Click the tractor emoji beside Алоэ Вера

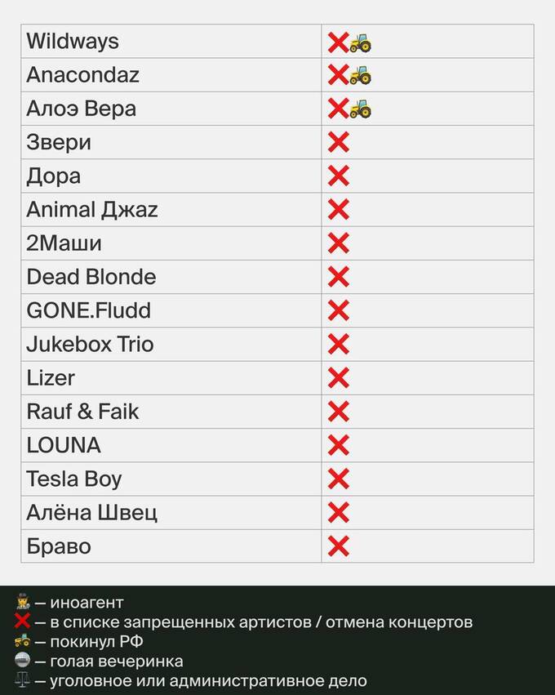click(361, 109)
